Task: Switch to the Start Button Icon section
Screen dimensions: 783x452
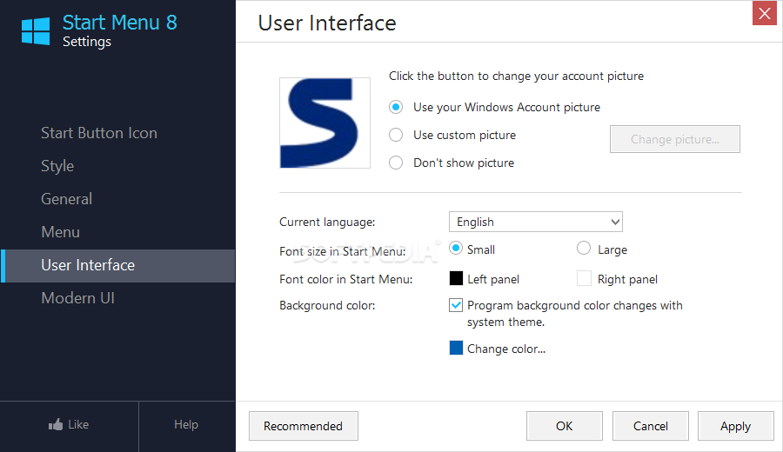Action: [x=99, y=133]
